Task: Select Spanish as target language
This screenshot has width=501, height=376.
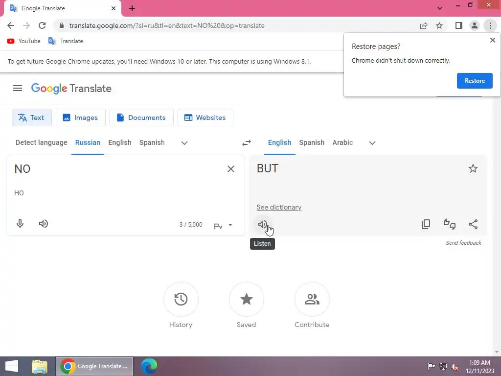Action: (312, 142)
